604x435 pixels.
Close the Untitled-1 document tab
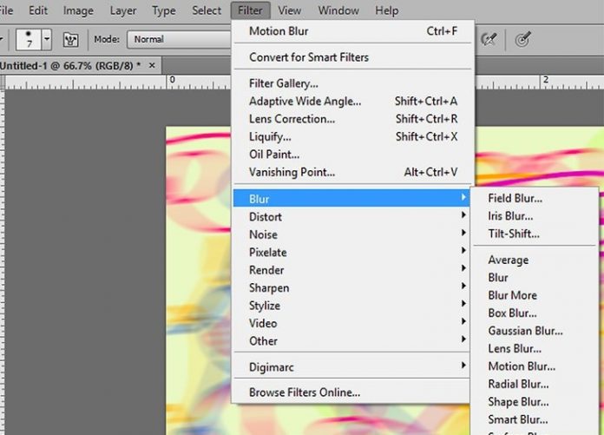coord(153,65)
